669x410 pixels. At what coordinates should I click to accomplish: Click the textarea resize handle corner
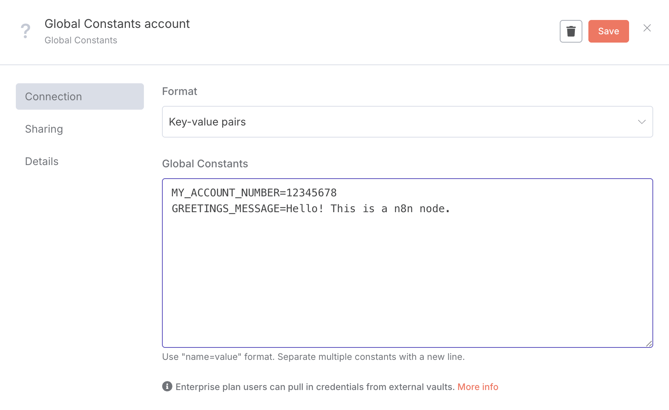coord(649,343)
